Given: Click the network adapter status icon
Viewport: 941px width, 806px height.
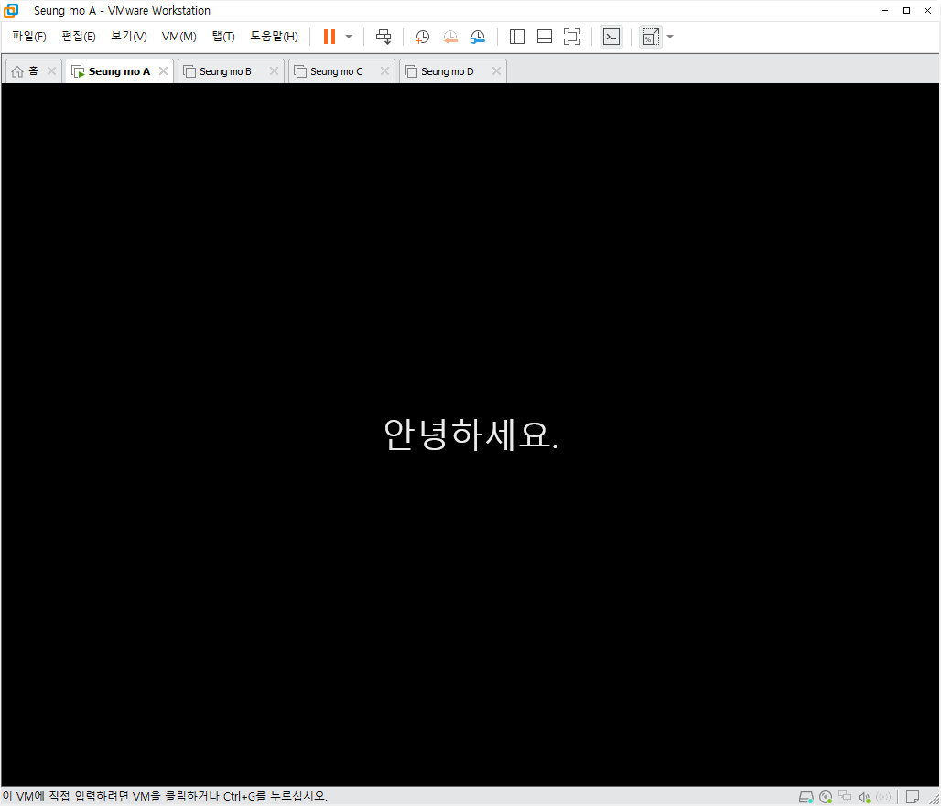Looking at the screenshot, I should [x=845, y=797].
